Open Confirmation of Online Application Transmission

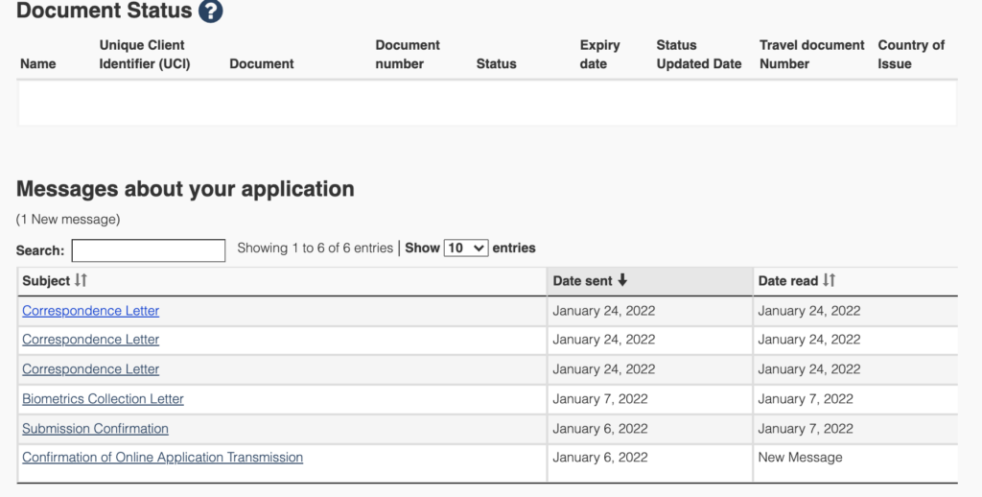(162, 458)
